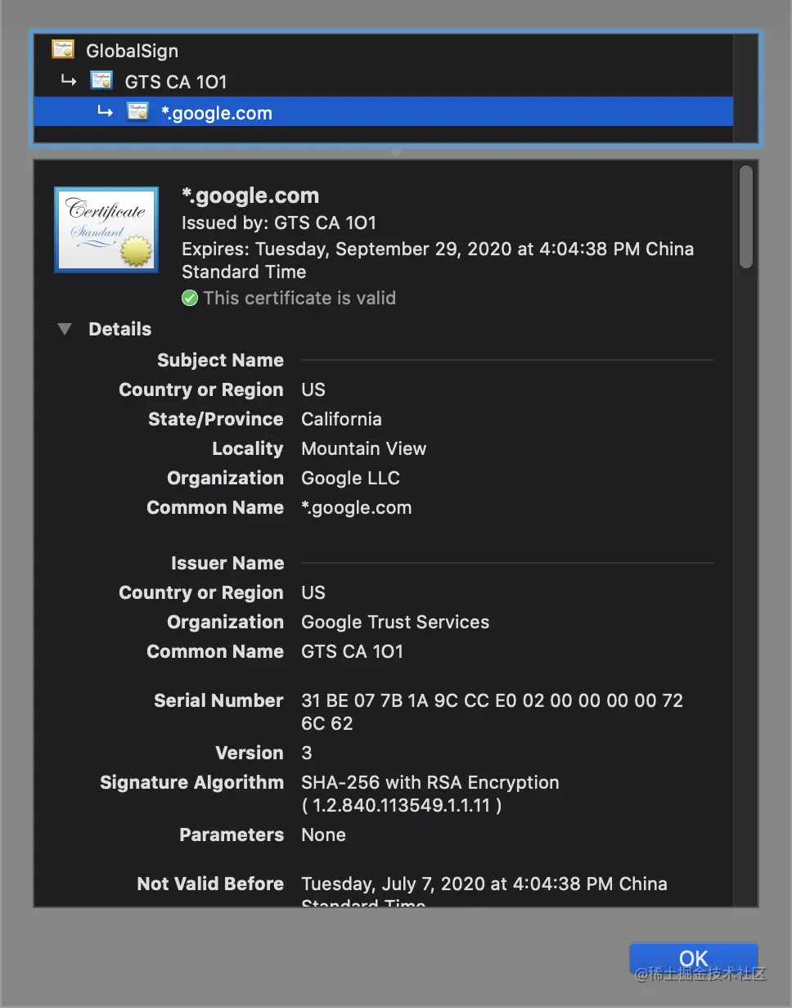792x1008 pixels.
Task: Click 'This certificate is valid' text
Action: [x=299, y=298]
